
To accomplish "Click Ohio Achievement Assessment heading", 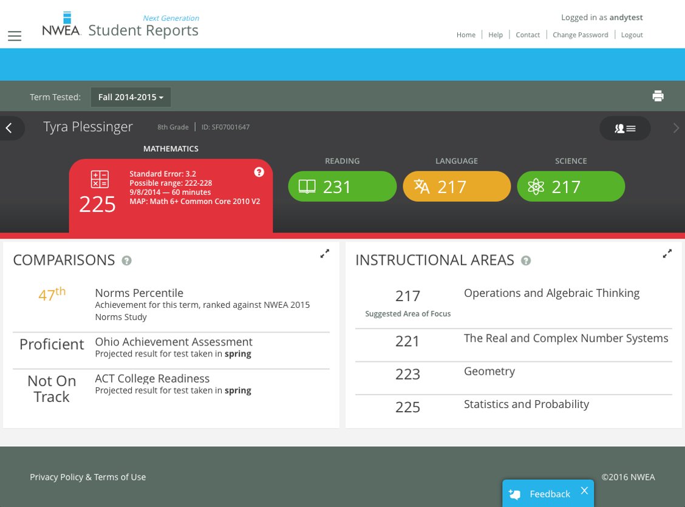I will click(x=174, y=341).
